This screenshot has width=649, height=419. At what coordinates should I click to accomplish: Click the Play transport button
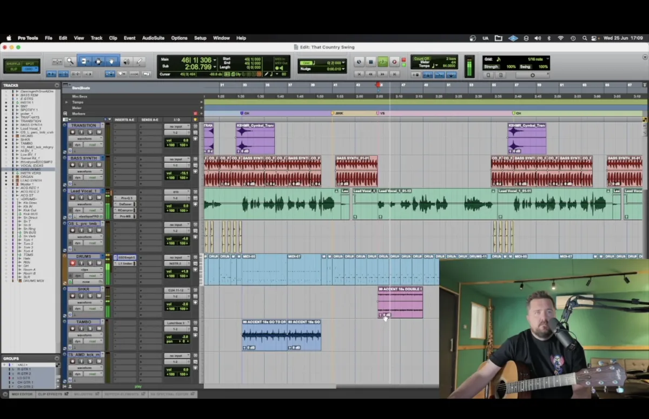pos(382,62)
